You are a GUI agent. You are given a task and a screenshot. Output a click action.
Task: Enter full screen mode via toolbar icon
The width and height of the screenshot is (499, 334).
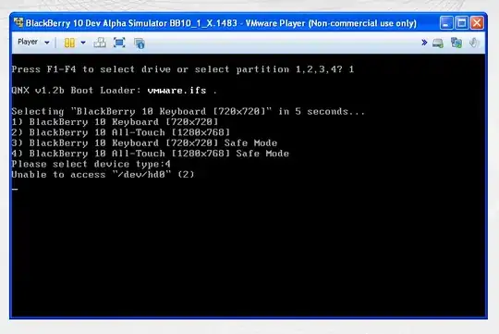tap(119, 43)
